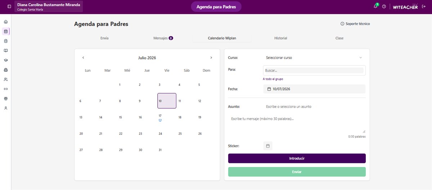Open the users group sidebar icon

point(6,79)
